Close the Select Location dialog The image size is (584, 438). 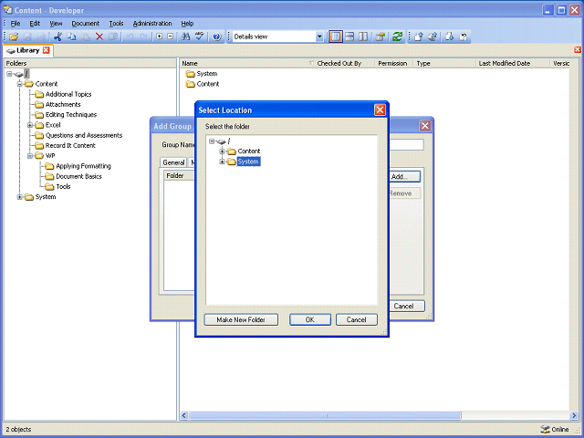tap(380, 109)
